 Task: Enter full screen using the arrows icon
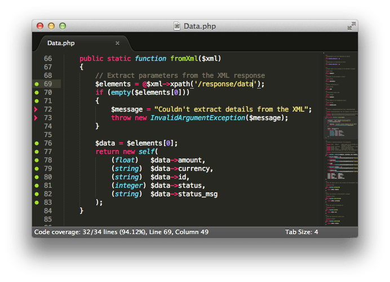(x=351, y=26)
